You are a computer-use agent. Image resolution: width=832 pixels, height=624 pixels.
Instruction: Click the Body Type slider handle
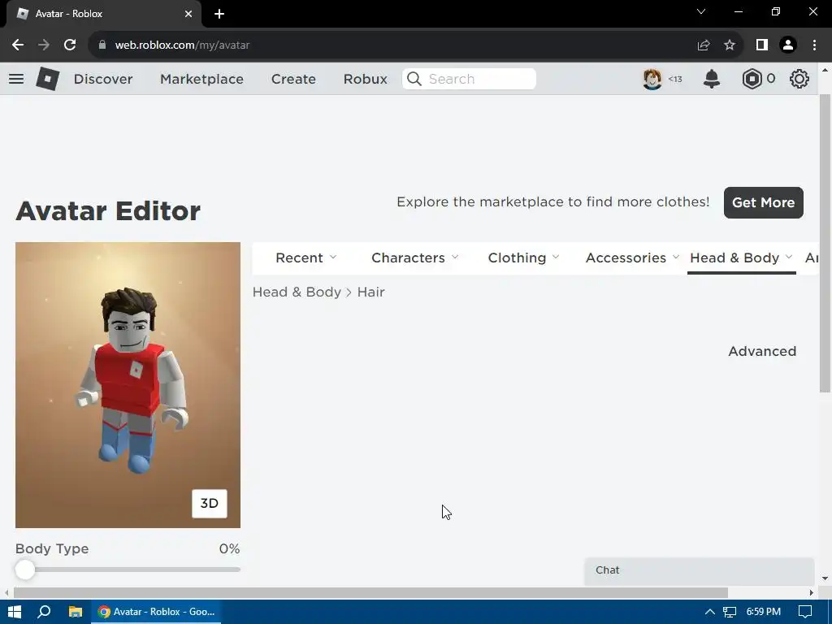click(x=25, y=570)
